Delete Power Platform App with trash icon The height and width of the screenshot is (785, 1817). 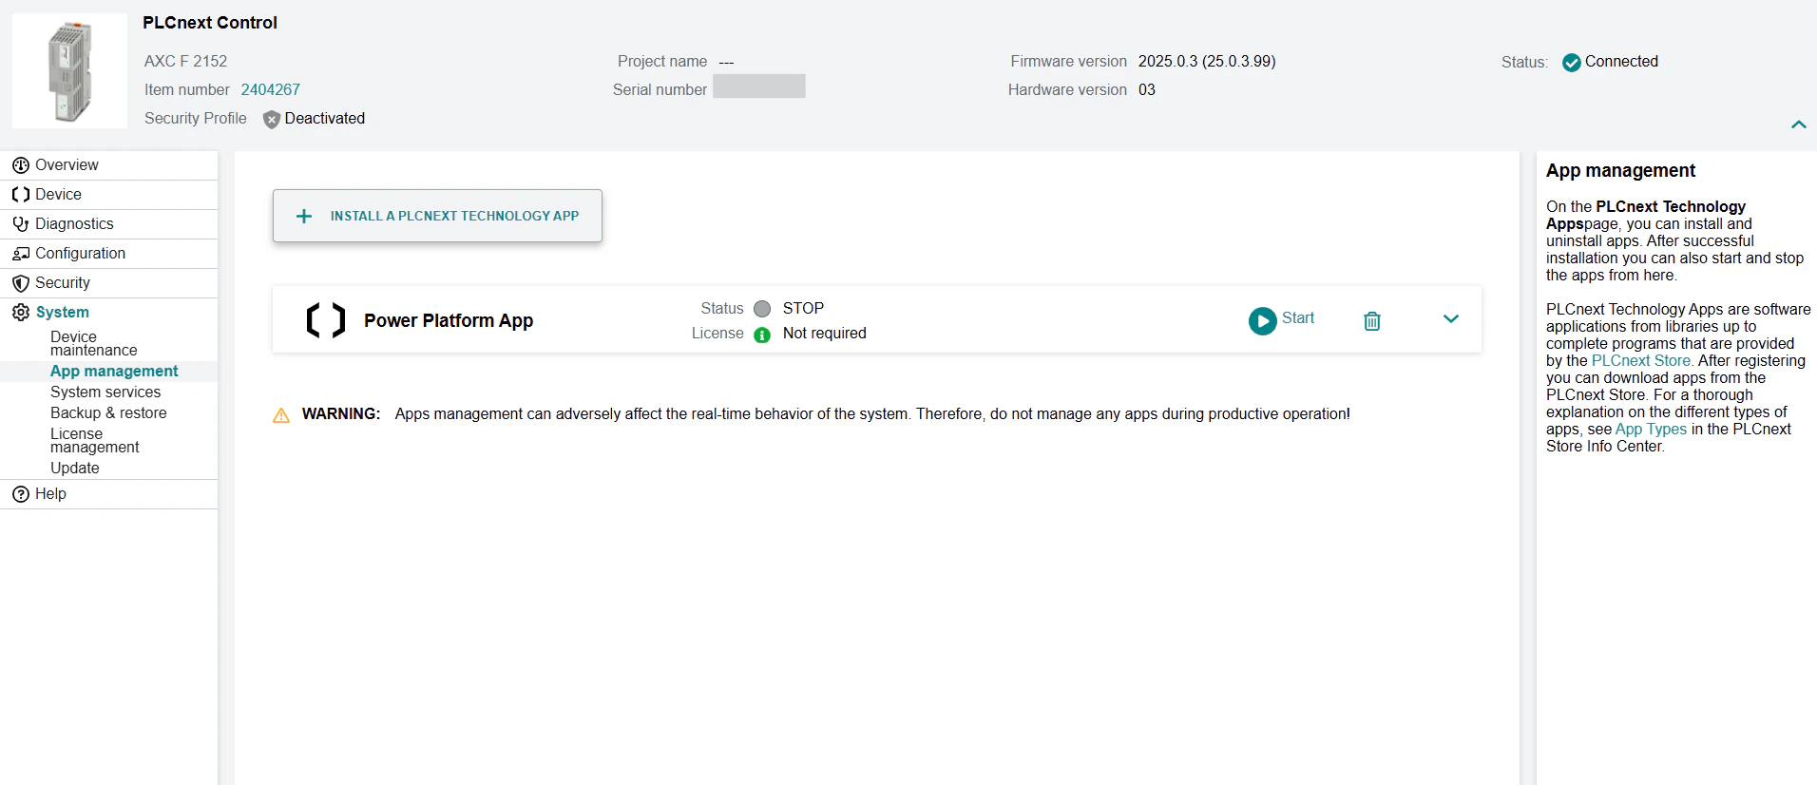tap(1372, 321)
